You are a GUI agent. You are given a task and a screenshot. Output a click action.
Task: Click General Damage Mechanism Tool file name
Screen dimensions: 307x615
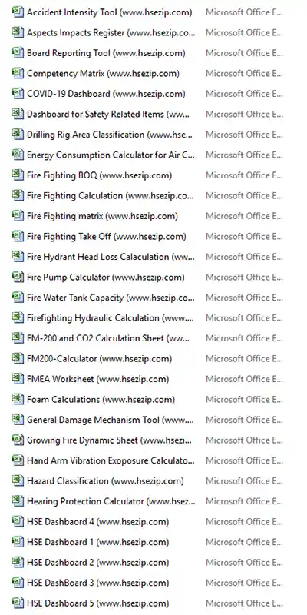click(x=111, y=420)
